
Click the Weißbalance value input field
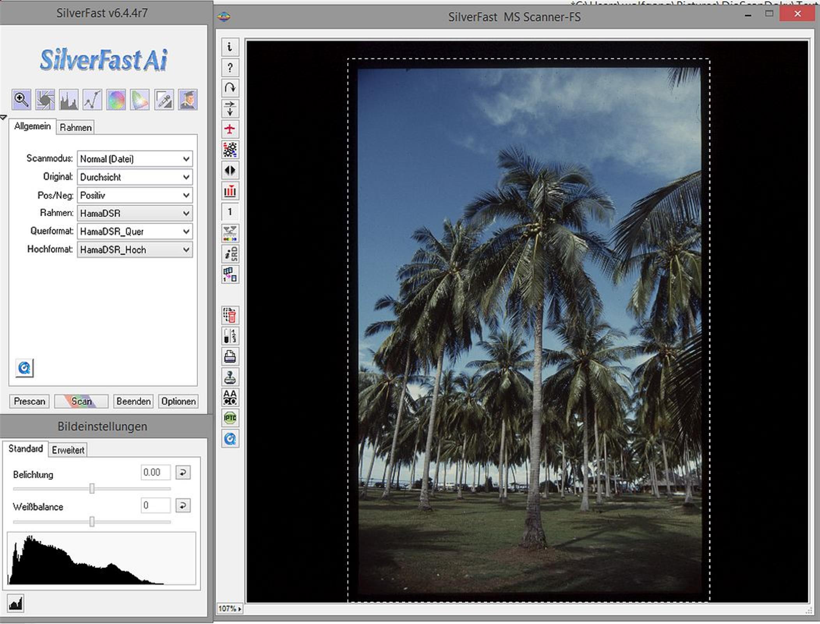click(x=155, y=505)
